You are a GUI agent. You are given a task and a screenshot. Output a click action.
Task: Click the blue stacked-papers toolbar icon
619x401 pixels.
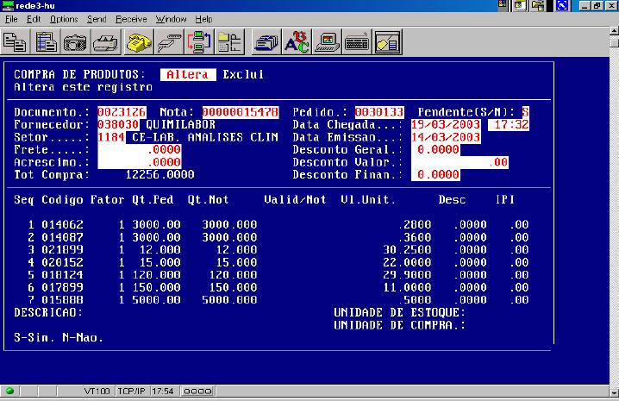tap(266, 42)
